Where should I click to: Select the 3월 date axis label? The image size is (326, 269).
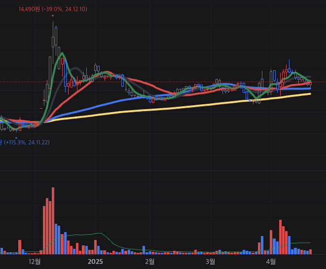pos(211,262)
